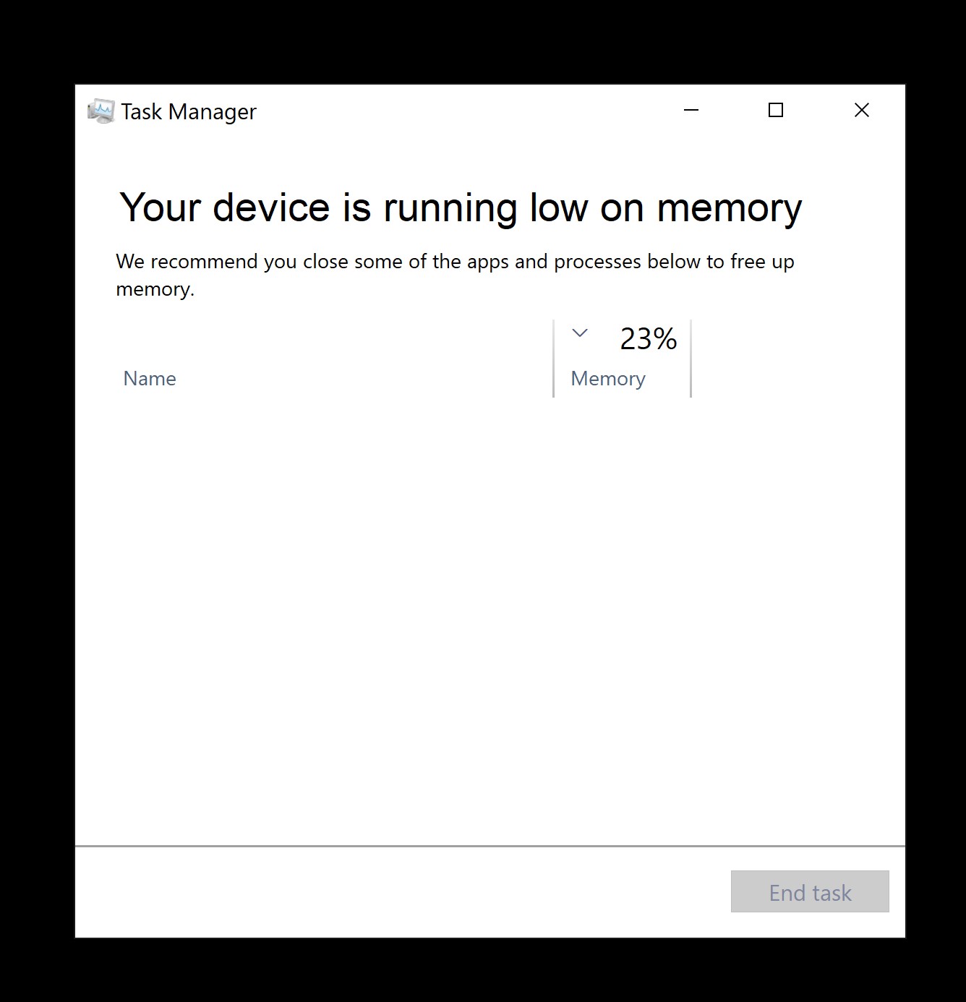Click empty footer area left of End task
Viewport: 966px width, 1002px height.
pyautogui.click(x=401, y=892)
